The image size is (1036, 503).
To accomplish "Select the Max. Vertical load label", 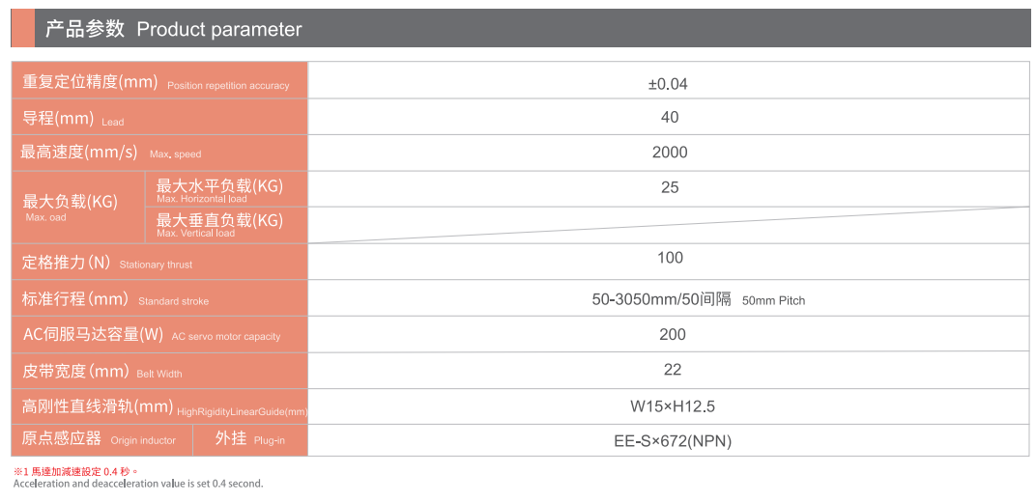I will [x=225, y=225].
